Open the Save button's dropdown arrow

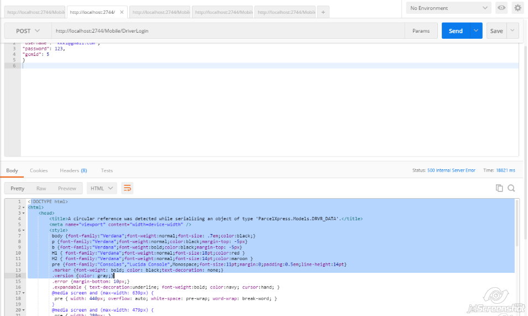click(x=513, y=31)
